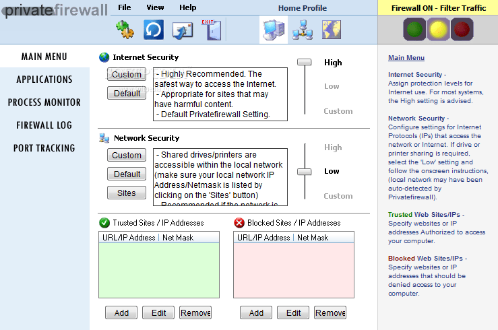Click the Home Profile title text

303,8
